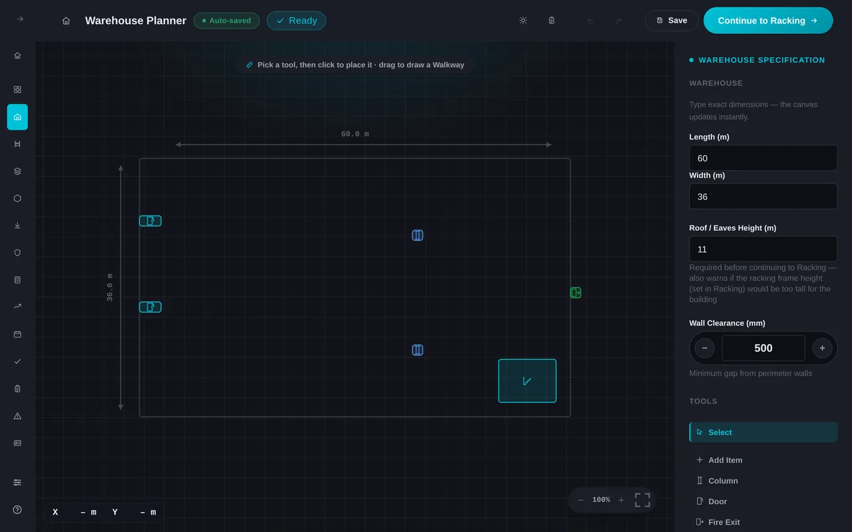Fit the canvas with the fullscreen frame icon

pyautogui.click(x=642, y=500)
